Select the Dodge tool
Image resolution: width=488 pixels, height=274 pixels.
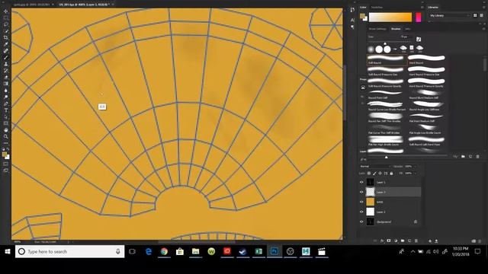(5, 97)
